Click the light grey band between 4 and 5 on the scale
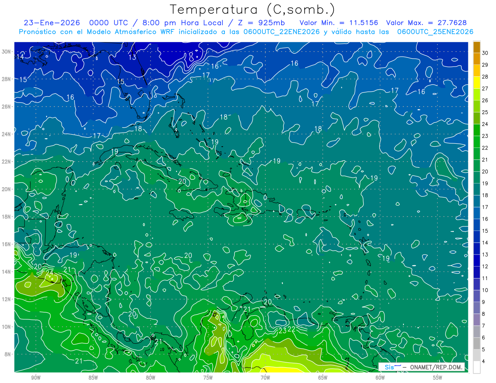Screen dimensions: 496x383 click(x=477, y=355)
